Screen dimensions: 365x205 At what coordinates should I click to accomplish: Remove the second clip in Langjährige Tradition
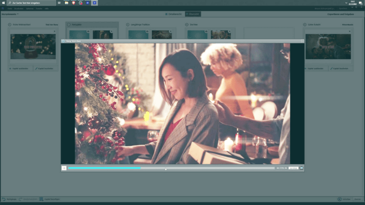pyautogui.click(x=171, y=31)
